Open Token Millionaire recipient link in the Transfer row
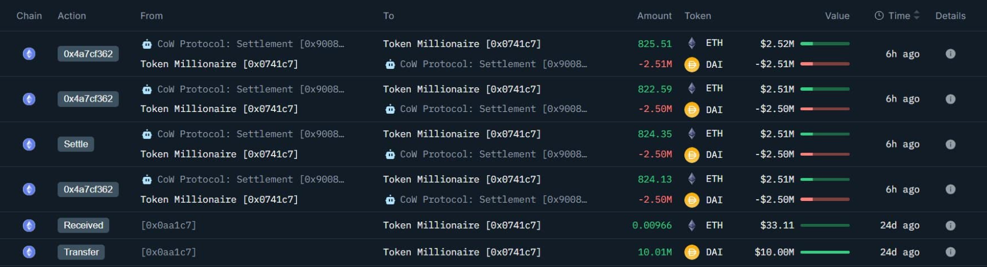 pos(462,252)
